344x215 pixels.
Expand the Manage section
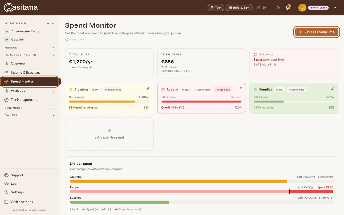(53, 48)
